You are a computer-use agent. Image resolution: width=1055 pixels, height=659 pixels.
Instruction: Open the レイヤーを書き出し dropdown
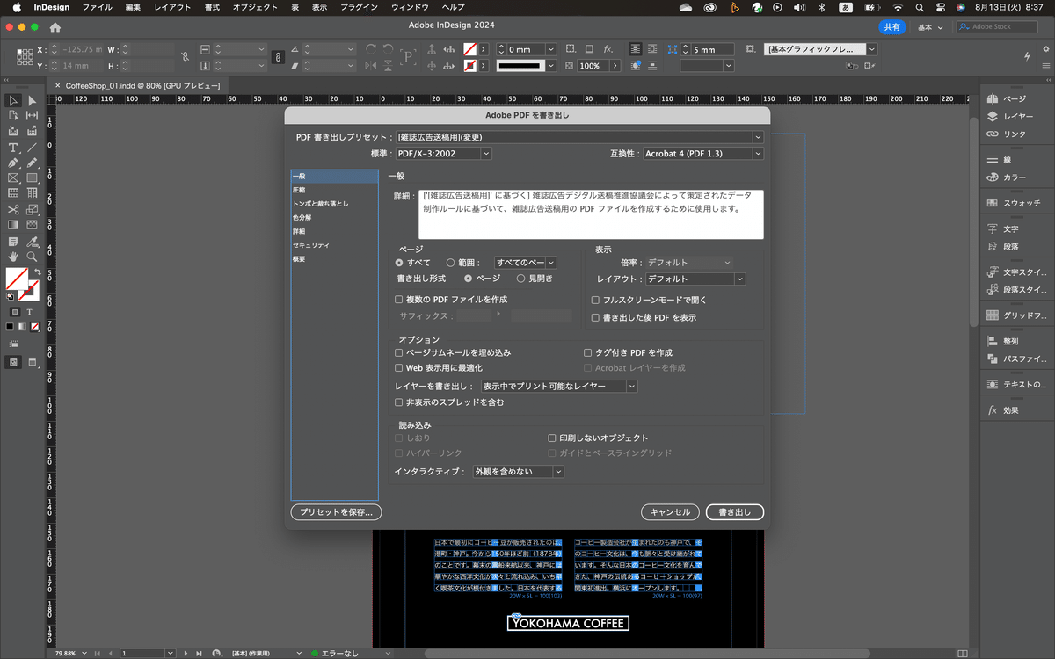pyautogui.click(x=559, y=386)
